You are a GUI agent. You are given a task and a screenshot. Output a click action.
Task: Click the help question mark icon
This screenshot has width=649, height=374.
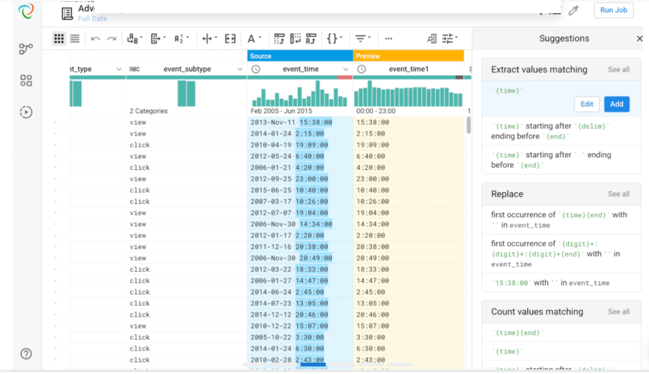click(x=26, y=354)
